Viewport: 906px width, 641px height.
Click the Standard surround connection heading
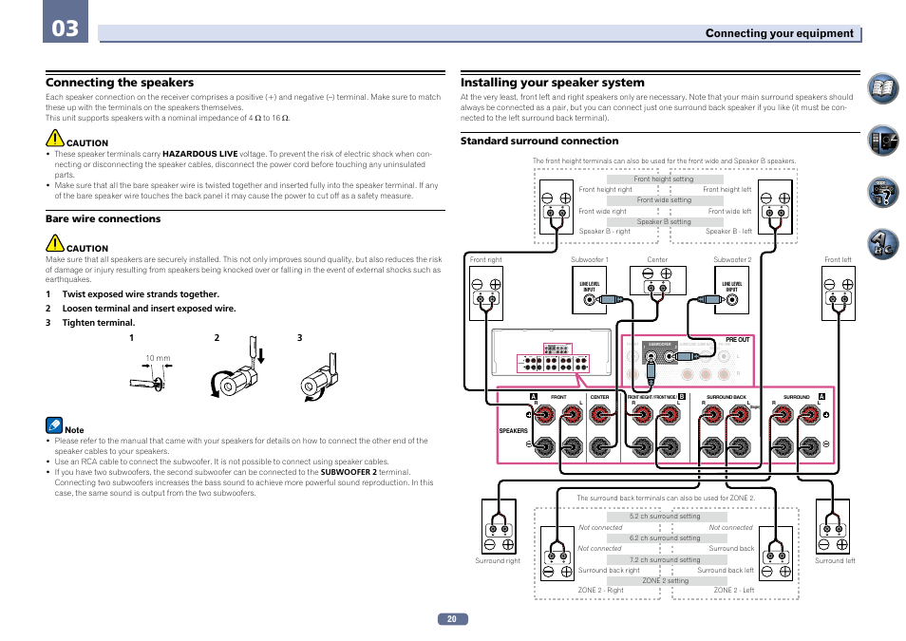point(539,141)
